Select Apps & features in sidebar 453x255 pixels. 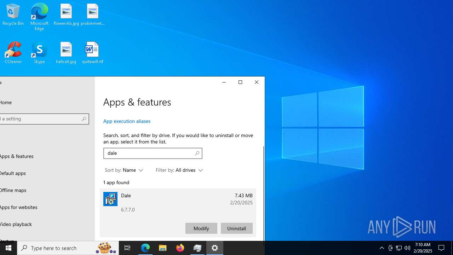17,156
